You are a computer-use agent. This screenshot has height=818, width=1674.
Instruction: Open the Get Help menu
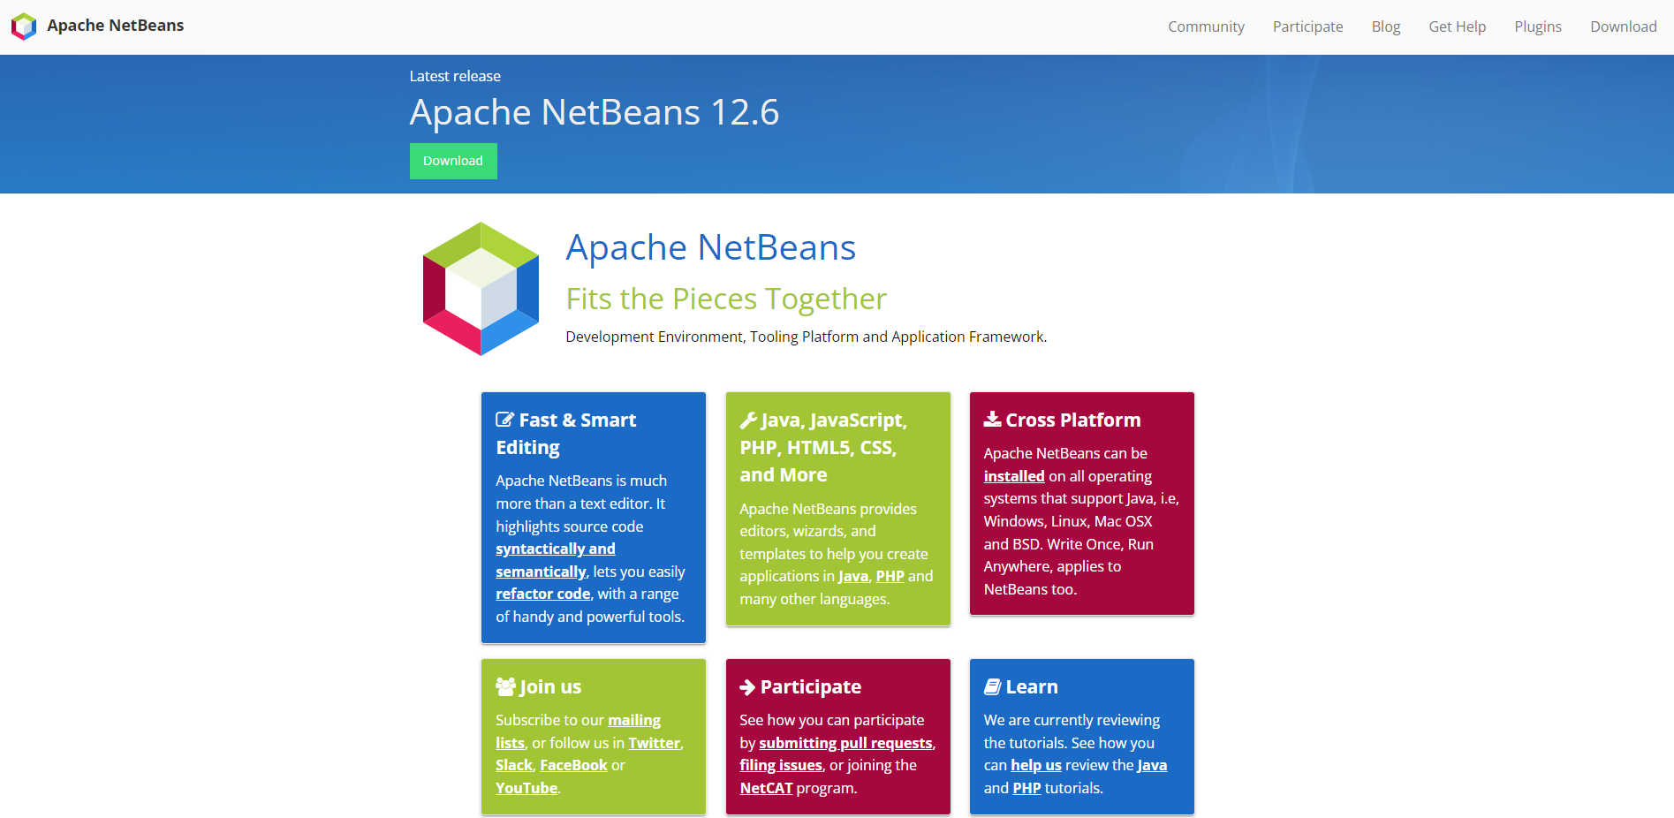(1458, 27)
